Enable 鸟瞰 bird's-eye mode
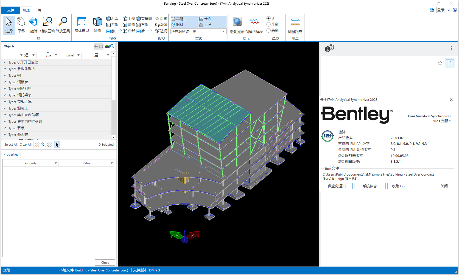The height and width of the screenshot is (275, 459). pos(161,19)
